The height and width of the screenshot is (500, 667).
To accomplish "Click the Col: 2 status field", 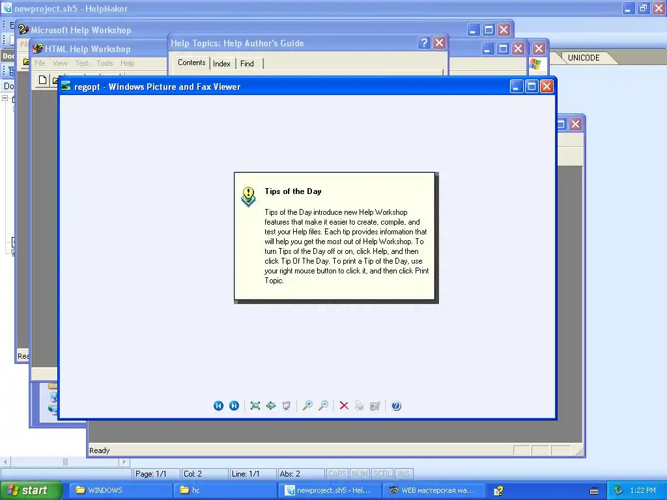I will 205,474.
